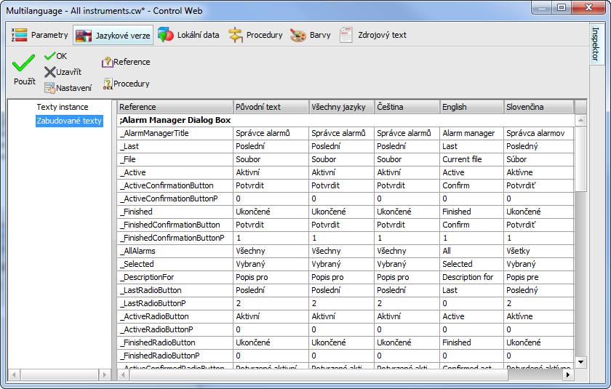Expand the Inspektor side panel

[596, 44]
